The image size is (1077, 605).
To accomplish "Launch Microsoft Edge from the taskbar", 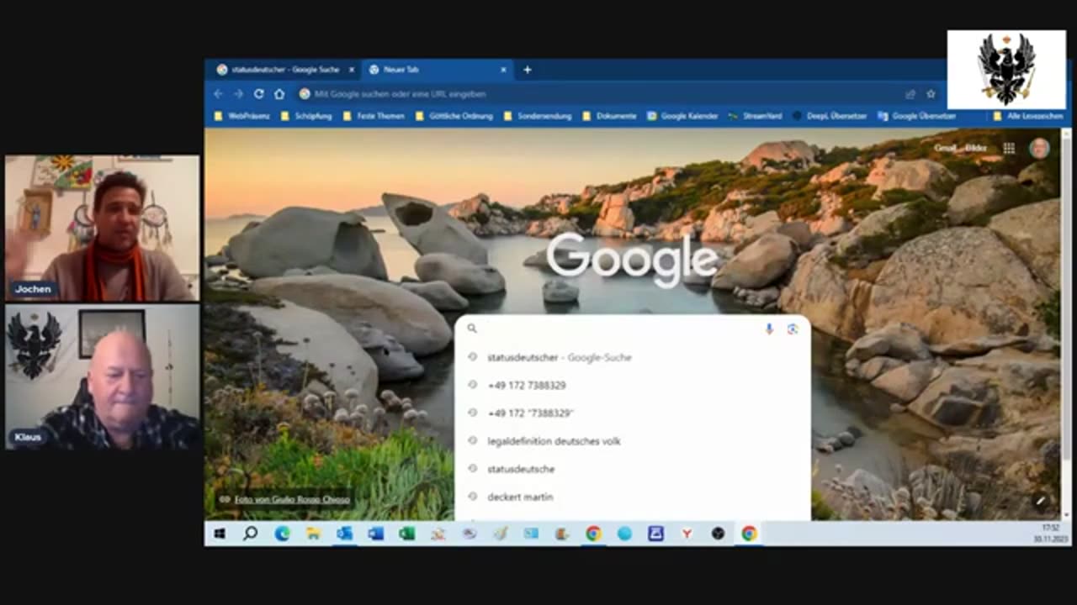I will point(282,534).
